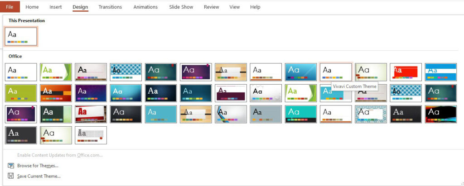The height and width of the screenshot is (186, 464).
Task: Select the gray grid theme with red dot
Action: 91,135
